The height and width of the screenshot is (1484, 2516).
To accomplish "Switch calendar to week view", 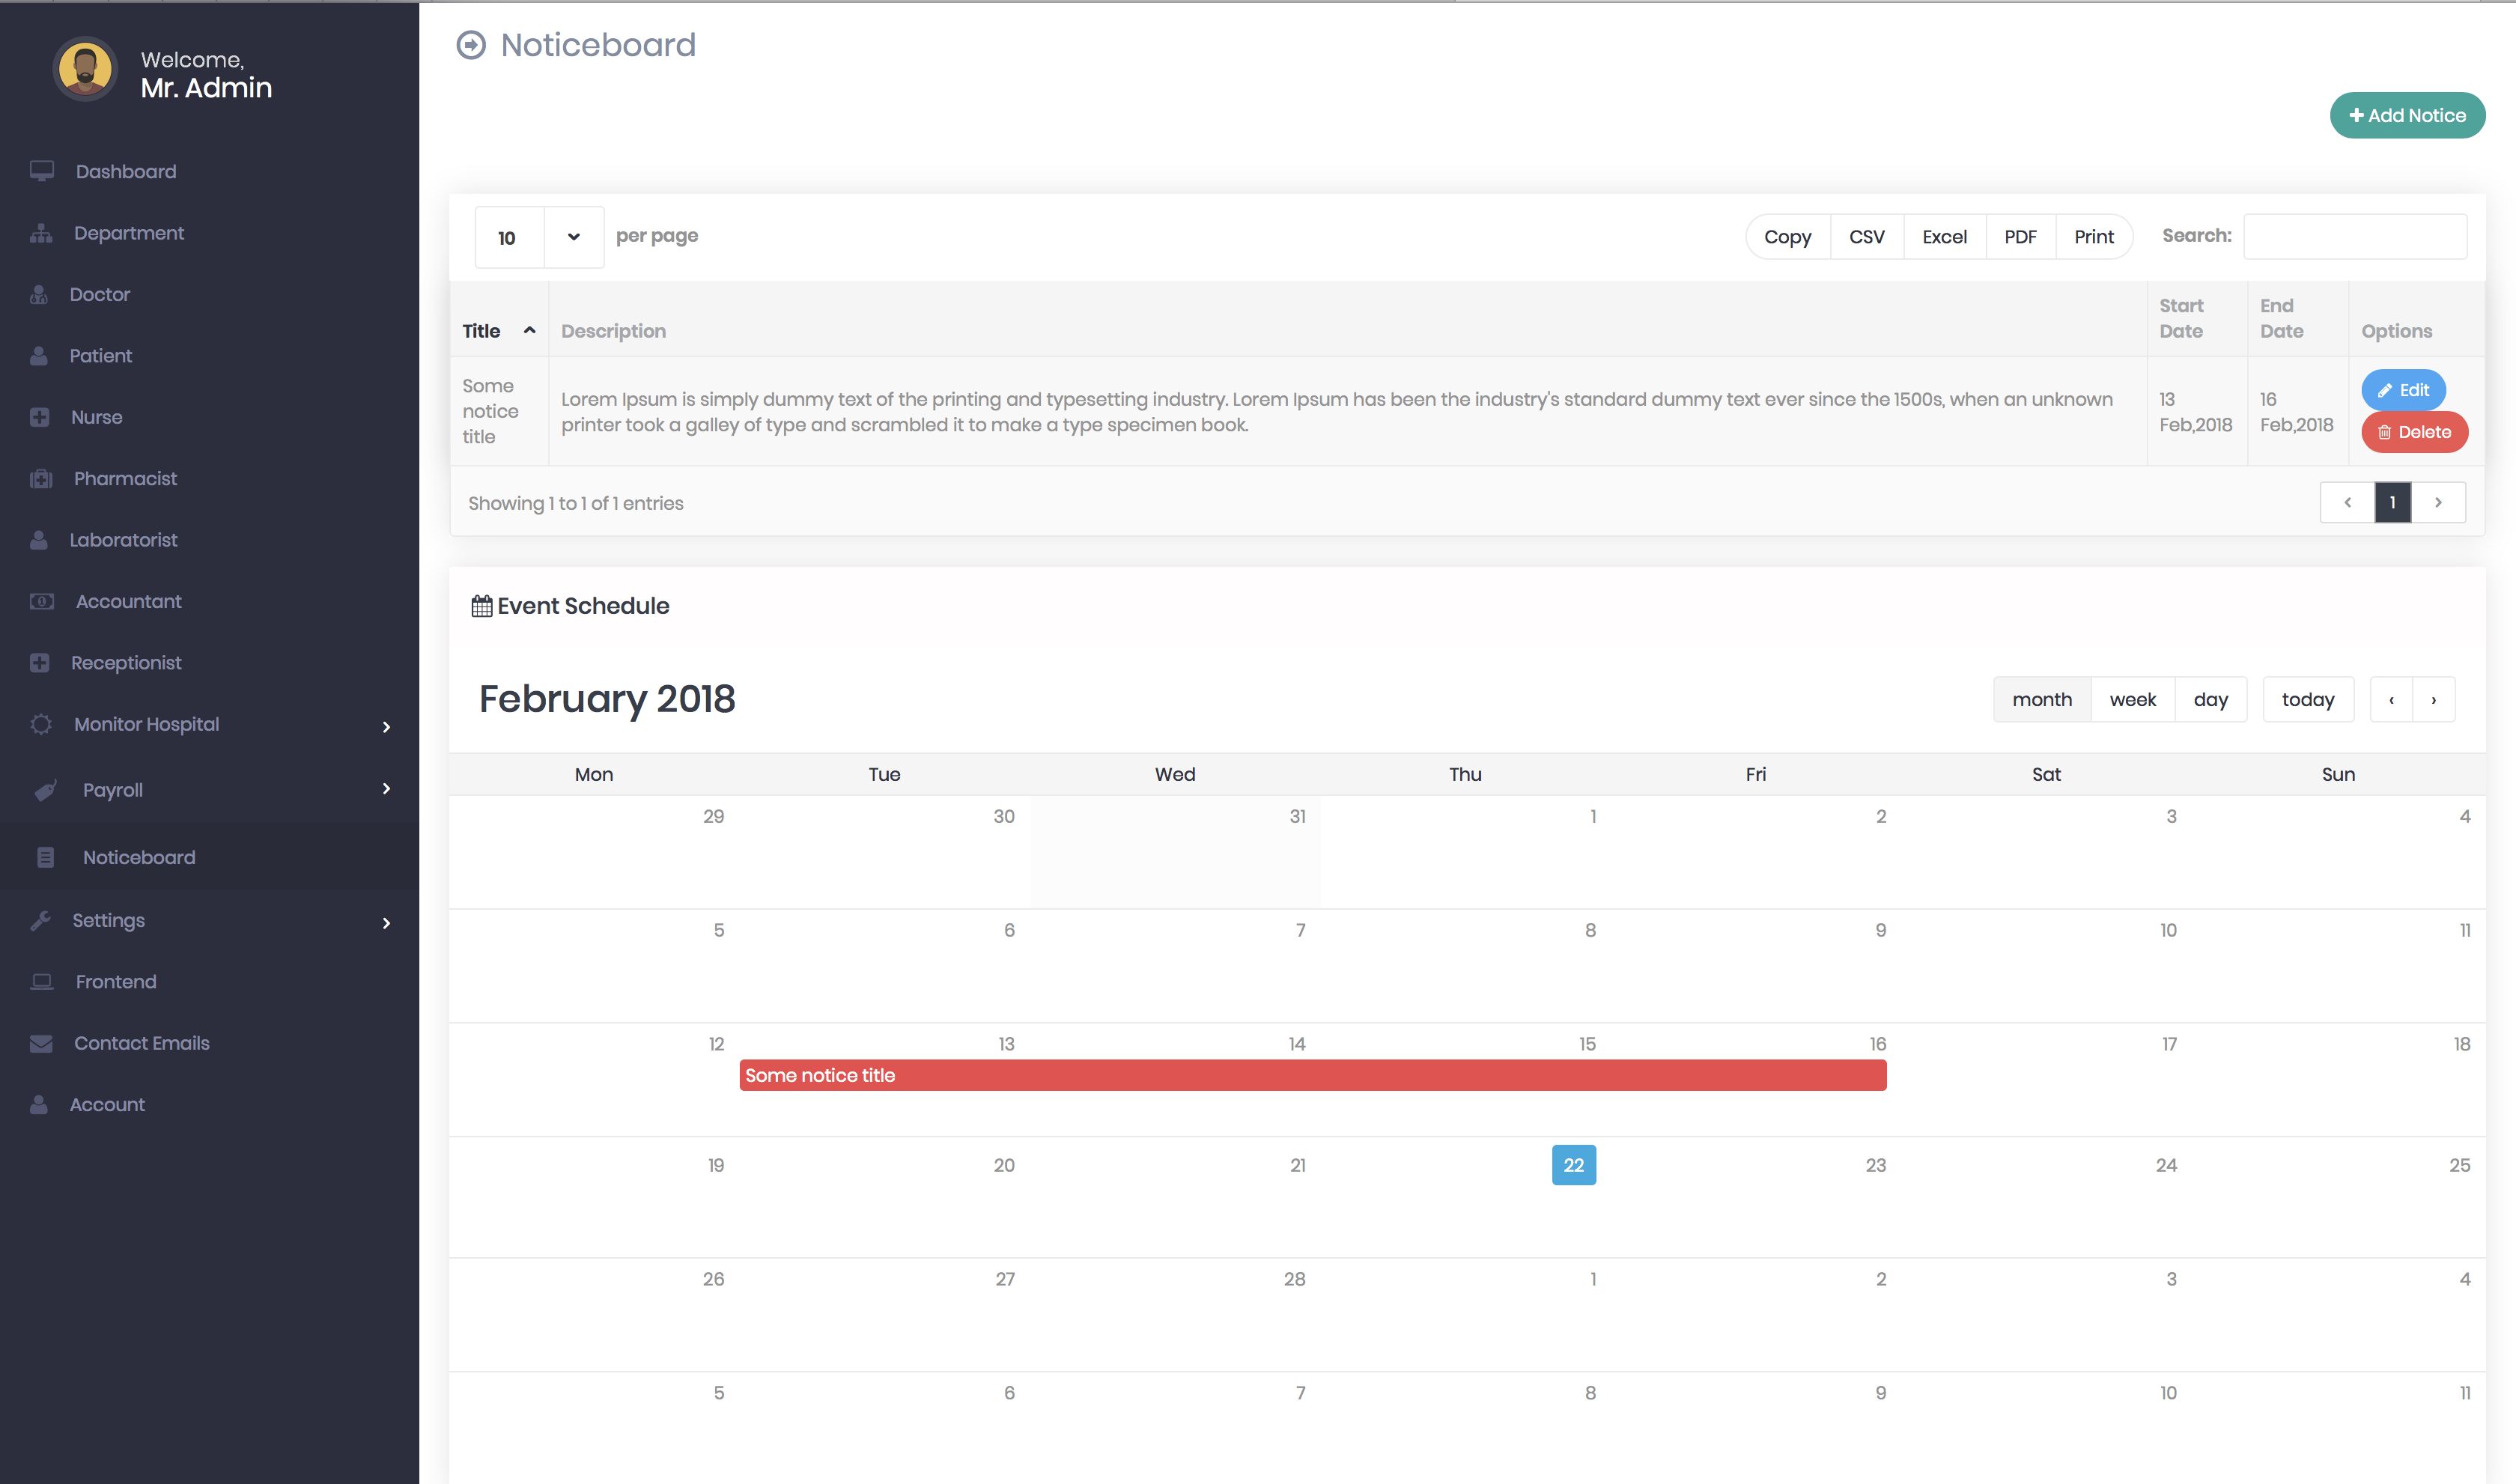I will coord(2132,699).
